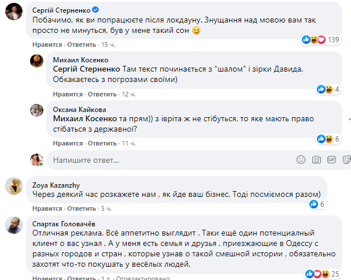This screenshot has height=280, width=351.
Task: Type a reply in "Напишите ответ..." field
Action: 168,159
